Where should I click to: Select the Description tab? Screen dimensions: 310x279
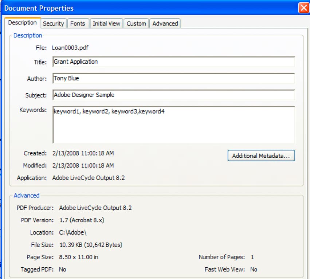(22, 23)
